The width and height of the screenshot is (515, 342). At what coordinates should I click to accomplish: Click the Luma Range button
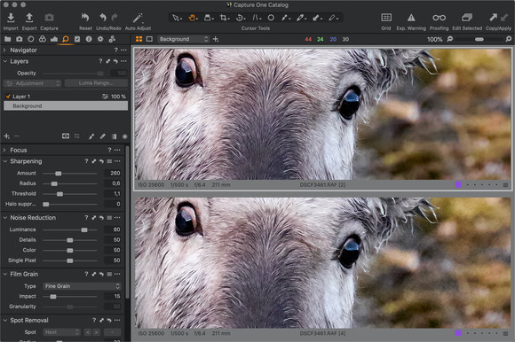96,83
